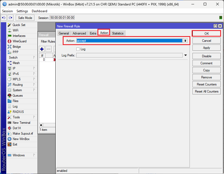Click the minus remove icon in Firewall
Viewport: 224px width, 174px height.
(x=49, y=49)
